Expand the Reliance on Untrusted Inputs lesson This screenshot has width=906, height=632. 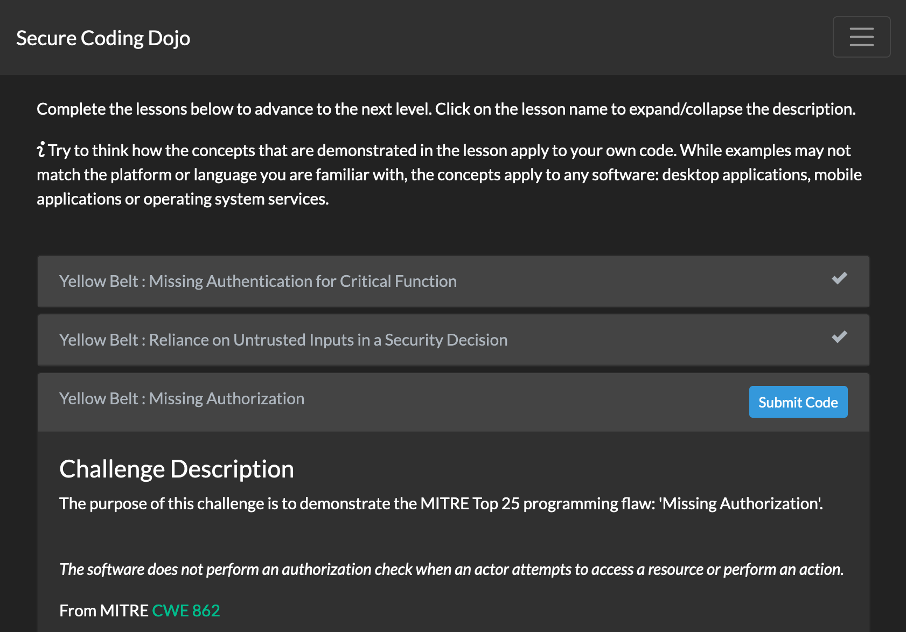tap(283, 340)
